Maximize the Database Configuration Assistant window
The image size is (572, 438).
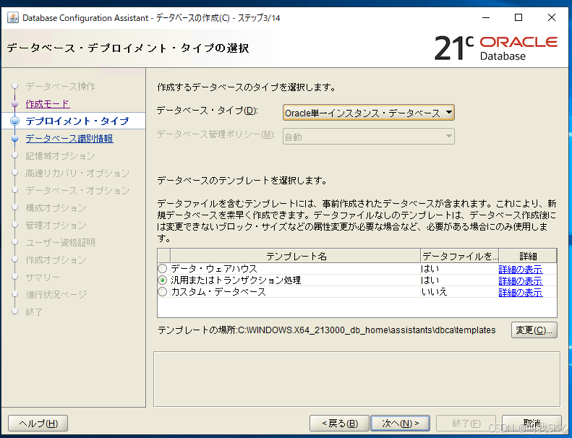[518, 17]
